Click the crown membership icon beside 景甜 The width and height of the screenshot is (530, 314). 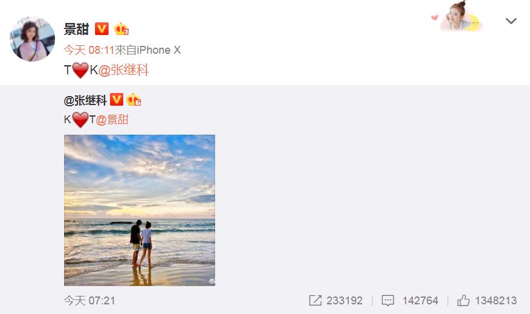[x=121, y=29]
